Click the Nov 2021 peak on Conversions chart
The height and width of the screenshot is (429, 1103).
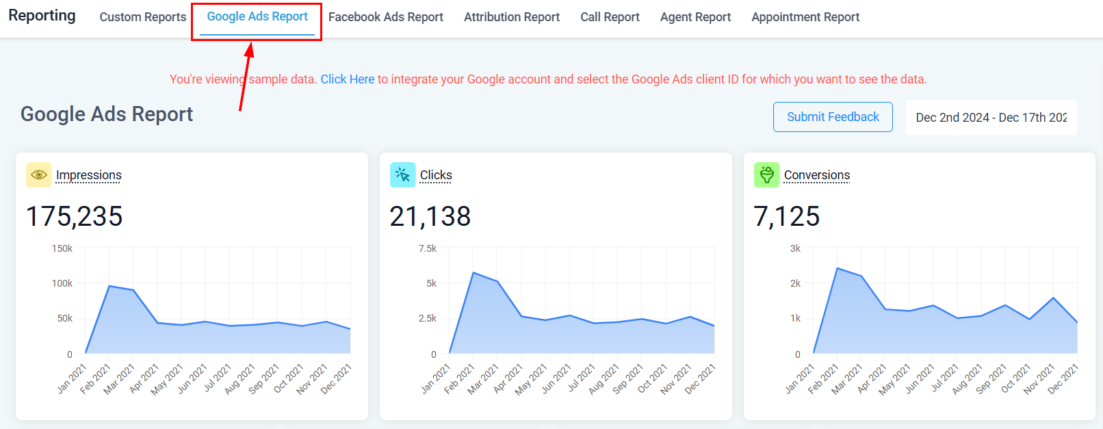(x=1054, y=298)
